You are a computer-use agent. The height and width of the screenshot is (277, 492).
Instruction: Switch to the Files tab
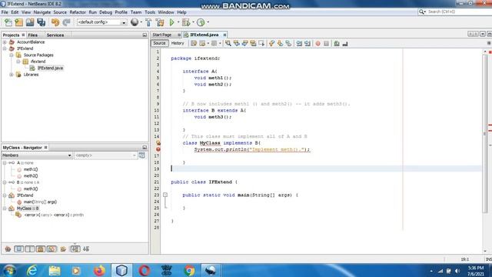pos(32,35)
